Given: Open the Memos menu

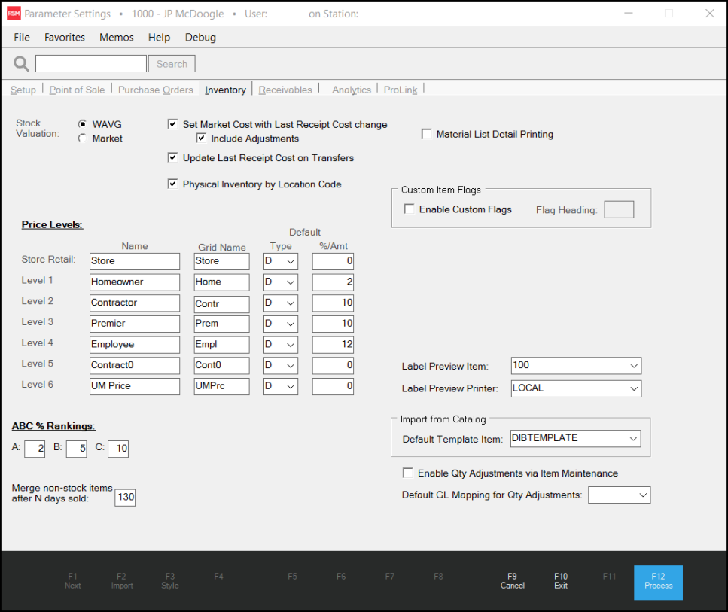Looking at the screenshot, I should (x=117, y=37).
